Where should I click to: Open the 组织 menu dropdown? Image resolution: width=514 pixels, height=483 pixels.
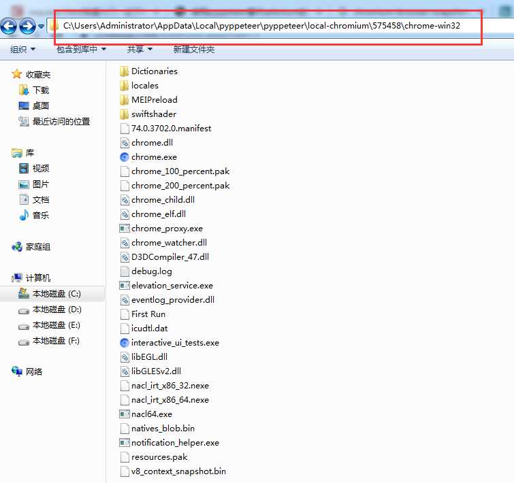[x=22, y=50]
